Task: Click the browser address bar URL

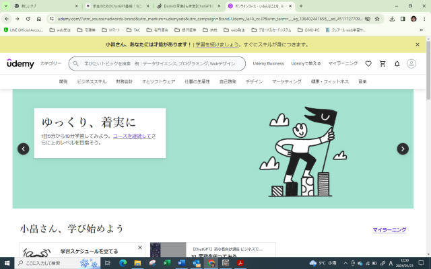Action: [x=209, y=19]
